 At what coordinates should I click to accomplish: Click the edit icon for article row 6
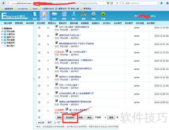click(56, 68)
